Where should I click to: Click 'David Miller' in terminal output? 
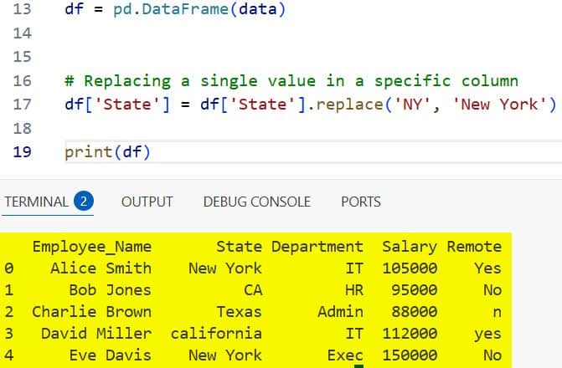click(96, 334)
